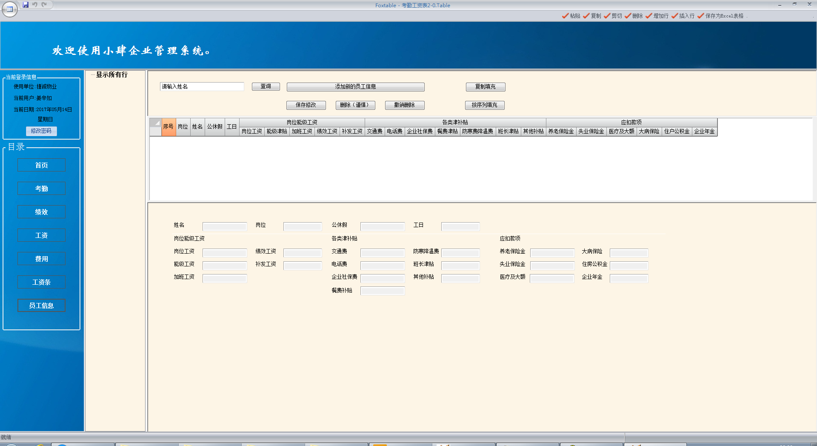Click the 删除 toolbar command
817x446 pixels.
click(634, 16)
